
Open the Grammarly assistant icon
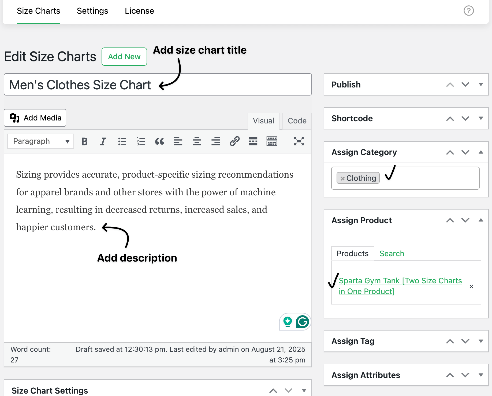[x=302, y=322]
